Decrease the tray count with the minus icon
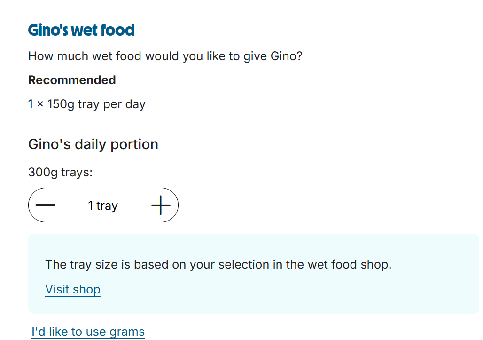Viewport: 483px width, 340px height. click(46, 205)
